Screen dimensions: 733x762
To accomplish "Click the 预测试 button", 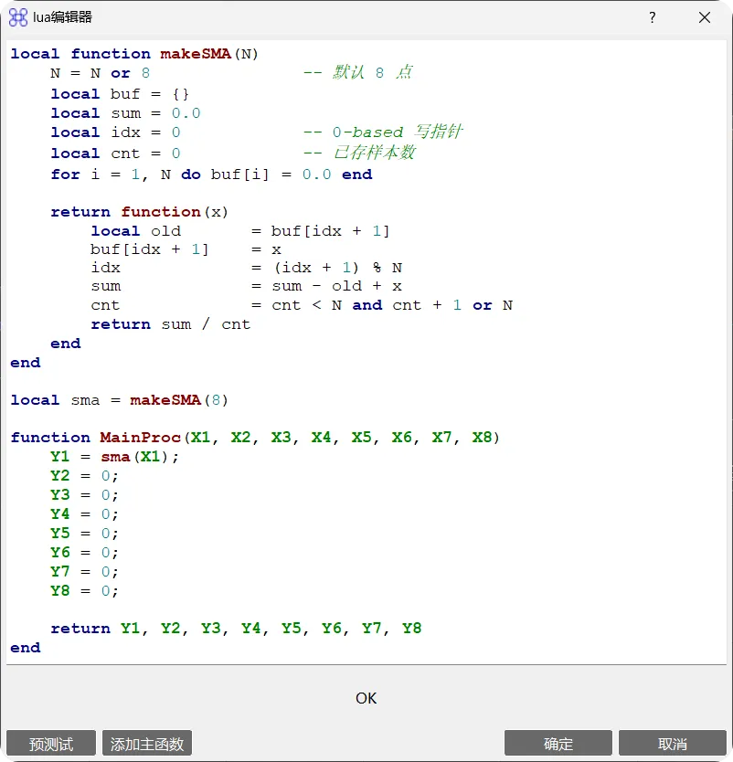I will (x=51, y=743).
